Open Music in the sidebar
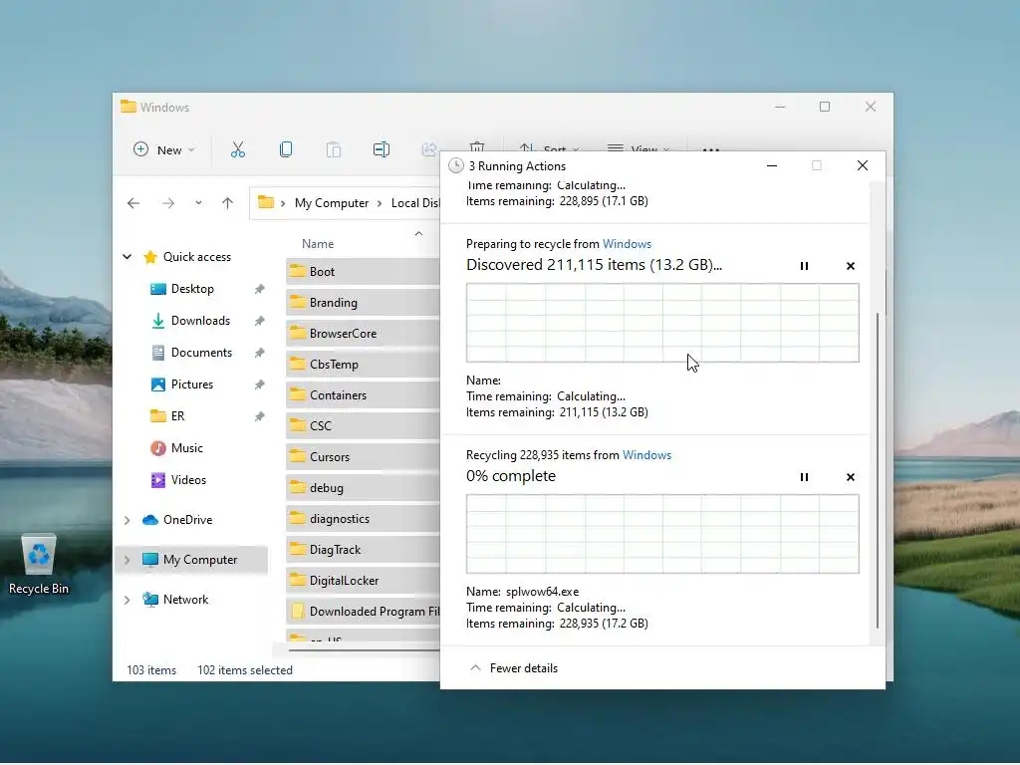Viewport: 1020px width, 765px height. (186, 448)
